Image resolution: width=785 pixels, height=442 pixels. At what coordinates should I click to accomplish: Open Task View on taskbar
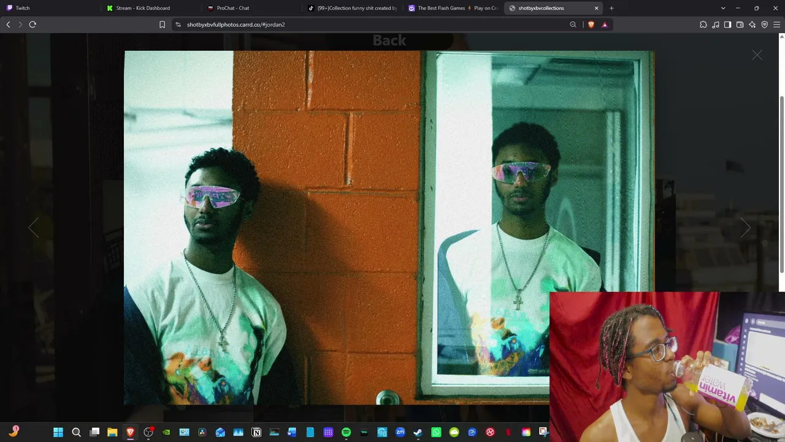[x=94, y=432]
